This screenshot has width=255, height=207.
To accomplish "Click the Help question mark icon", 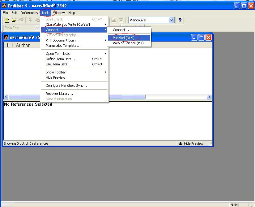I will tap(180, 20).
